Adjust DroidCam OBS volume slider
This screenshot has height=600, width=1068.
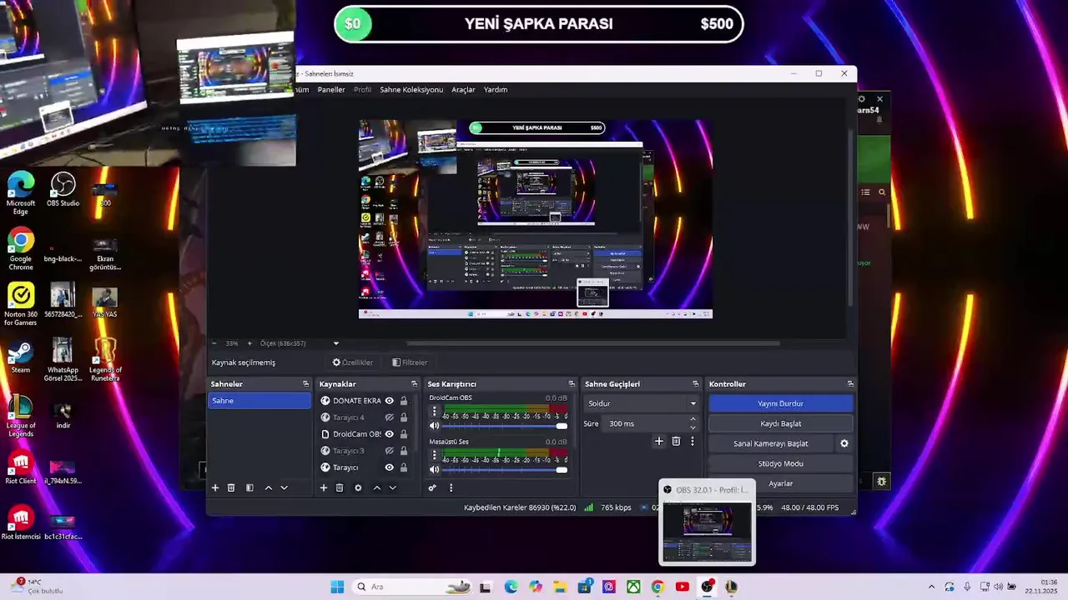(506, 426)
